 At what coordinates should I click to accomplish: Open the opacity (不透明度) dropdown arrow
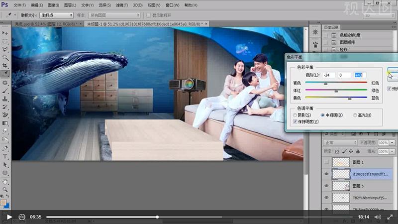(393, 143)
